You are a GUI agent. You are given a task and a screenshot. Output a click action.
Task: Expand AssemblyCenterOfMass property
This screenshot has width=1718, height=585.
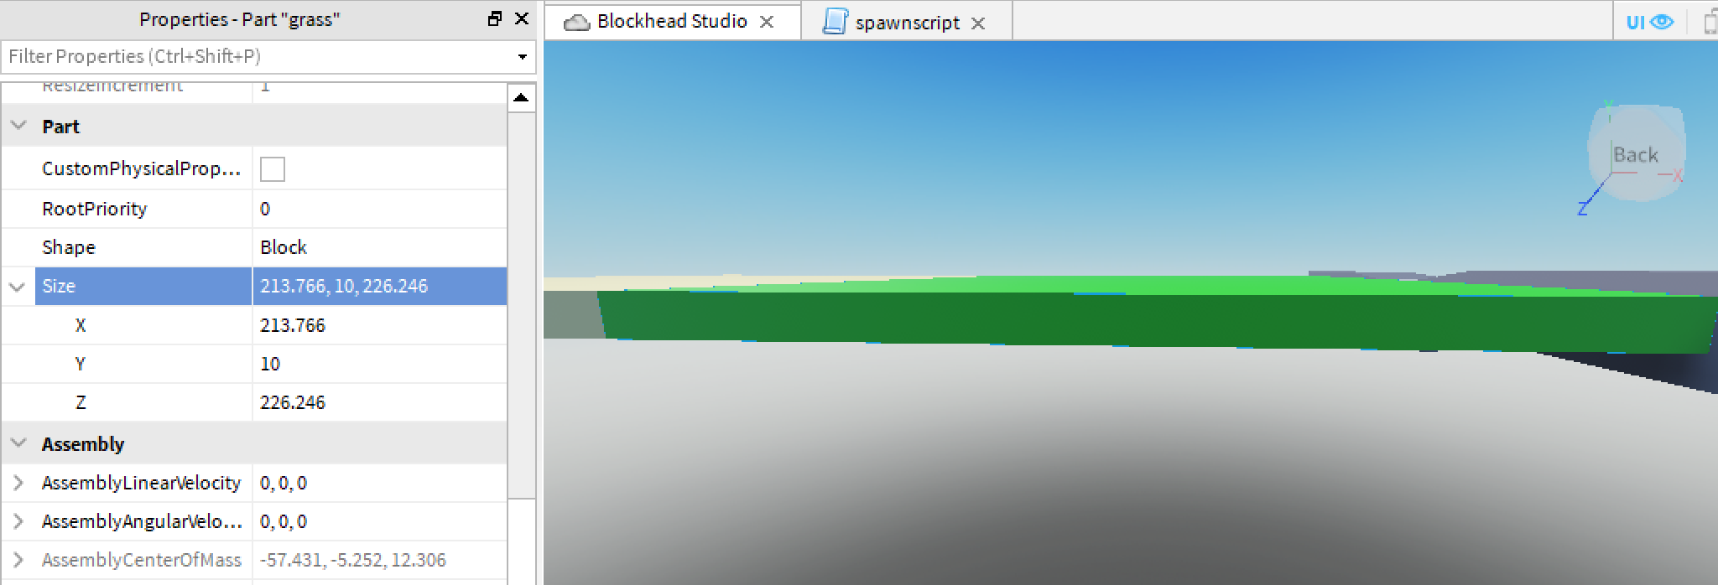(x=18, y=560)
